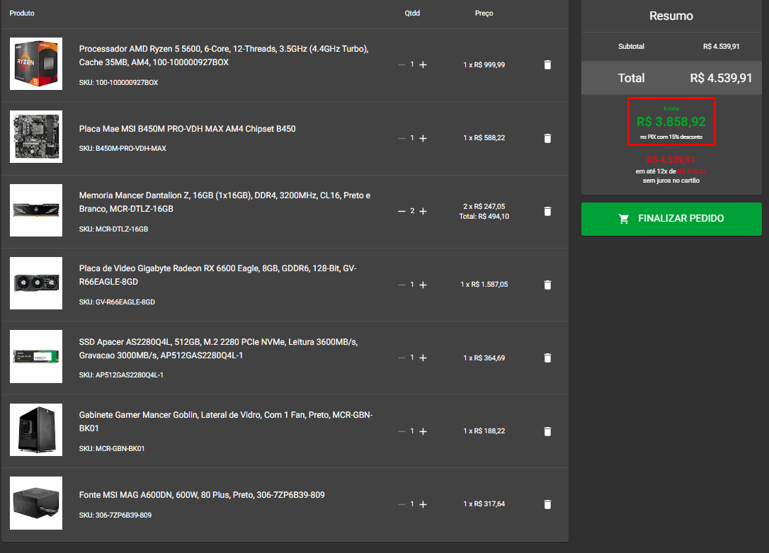
Task: Click the price 1 x R$ 188,22
Action: pos(484,431)
